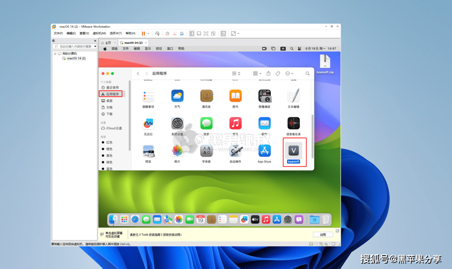Select the 橙色 tag in Finder sidebar

point(109,149)
